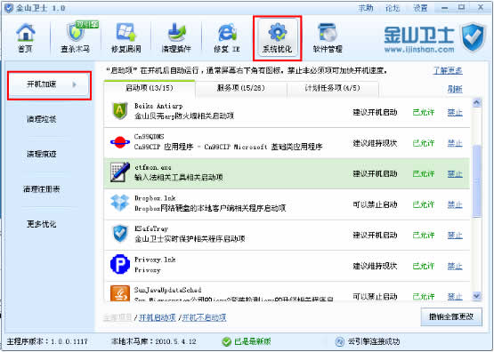Disable ctfmon.exe via 禁止 link
This screenshot has height=352, width=494.
(455, 174)
